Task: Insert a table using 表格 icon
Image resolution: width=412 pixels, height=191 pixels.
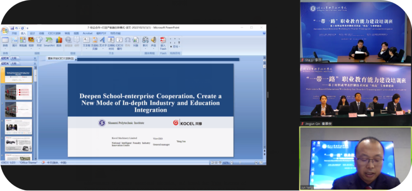Action: [x=5, y=40]
